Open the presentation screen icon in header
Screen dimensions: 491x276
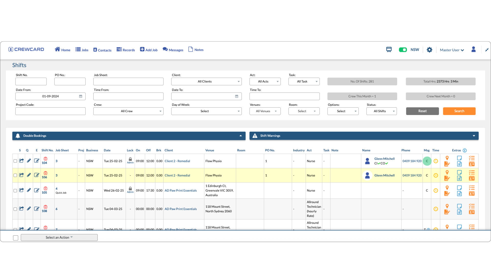pyautogui.click(x=389, y=50)
